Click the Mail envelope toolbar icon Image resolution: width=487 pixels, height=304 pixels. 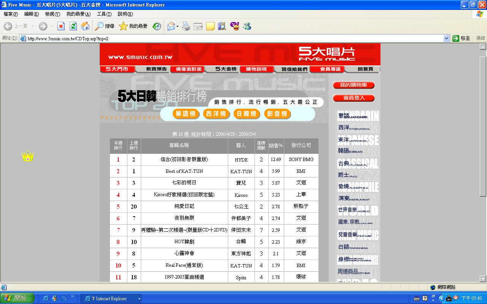point(171,26)
